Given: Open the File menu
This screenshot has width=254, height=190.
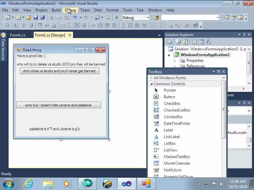Looking at the screenshot, I should (5, 10).
